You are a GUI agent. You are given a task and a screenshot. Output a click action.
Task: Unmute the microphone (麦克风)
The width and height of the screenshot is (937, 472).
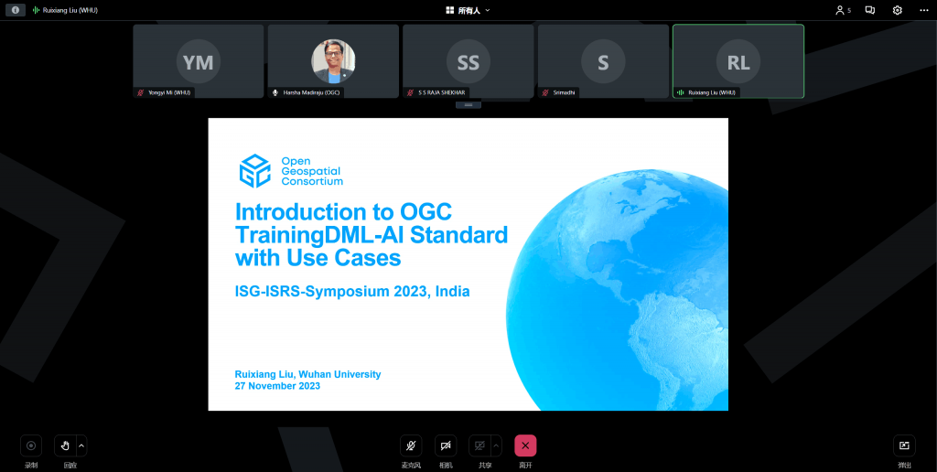coord(411,445)
